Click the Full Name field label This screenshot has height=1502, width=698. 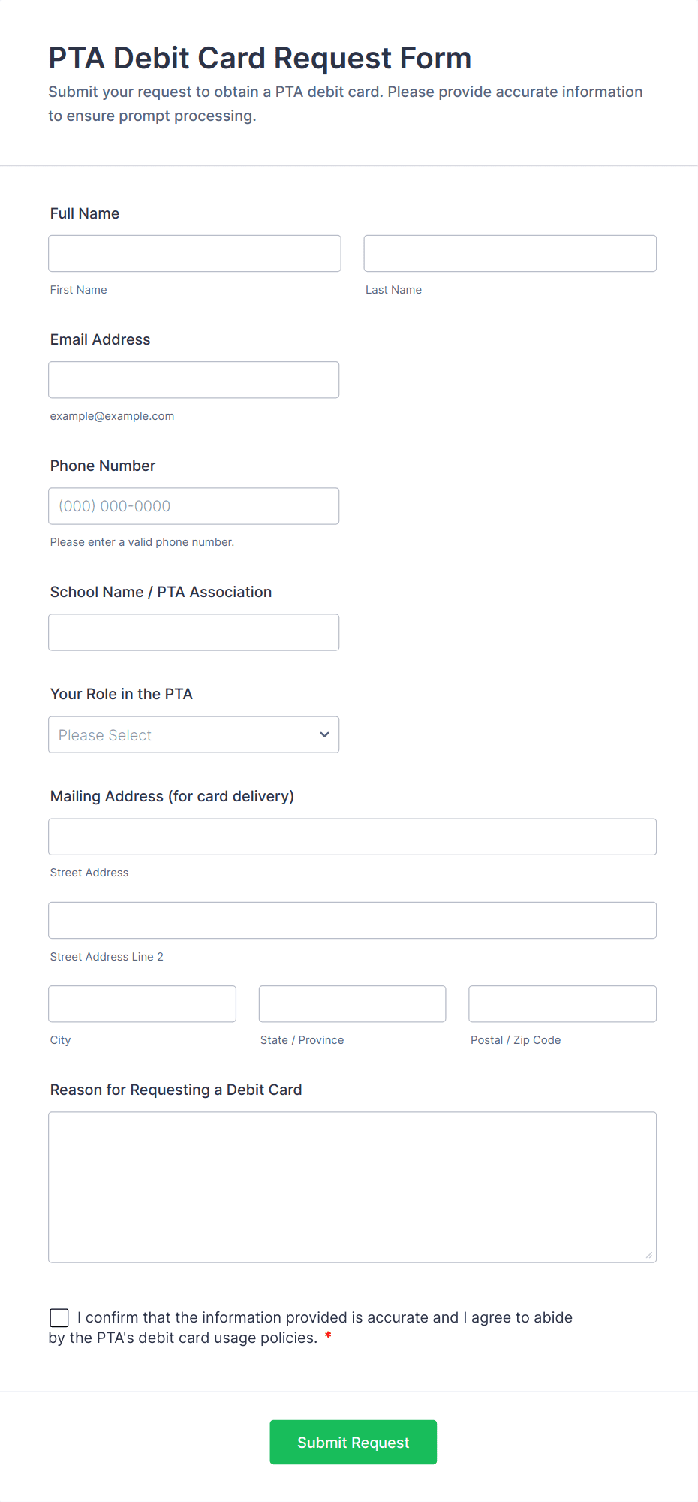[85, 213]
